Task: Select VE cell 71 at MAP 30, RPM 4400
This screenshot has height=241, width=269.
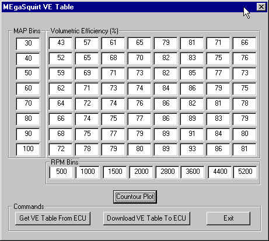Action: pyautogui.click(x=218, y=43)
